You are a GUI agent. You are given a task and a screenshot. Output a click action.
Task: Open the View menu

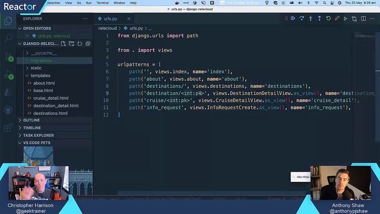[x=69, y=3]
